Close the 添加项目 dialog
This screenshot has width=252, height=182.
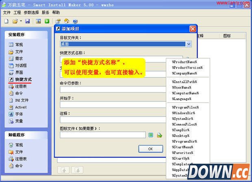[193, 29]
